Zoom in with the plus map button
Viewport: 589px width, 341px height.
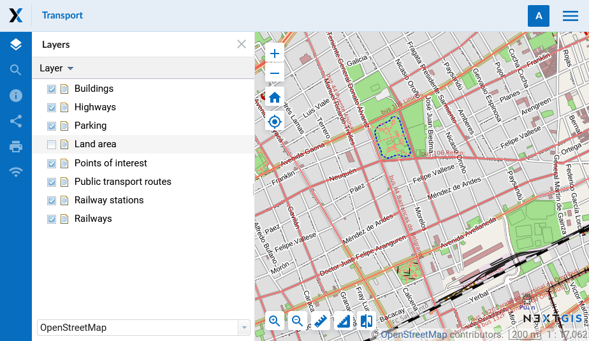coord(275,54)
